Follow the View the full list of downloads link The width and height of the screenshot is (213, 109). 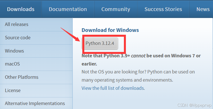(x=113, y=88)
